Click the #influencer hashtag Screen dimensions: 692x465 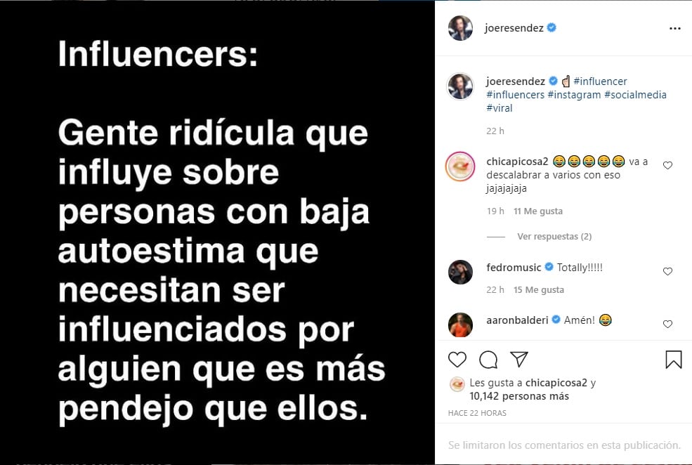pos(600,81)
